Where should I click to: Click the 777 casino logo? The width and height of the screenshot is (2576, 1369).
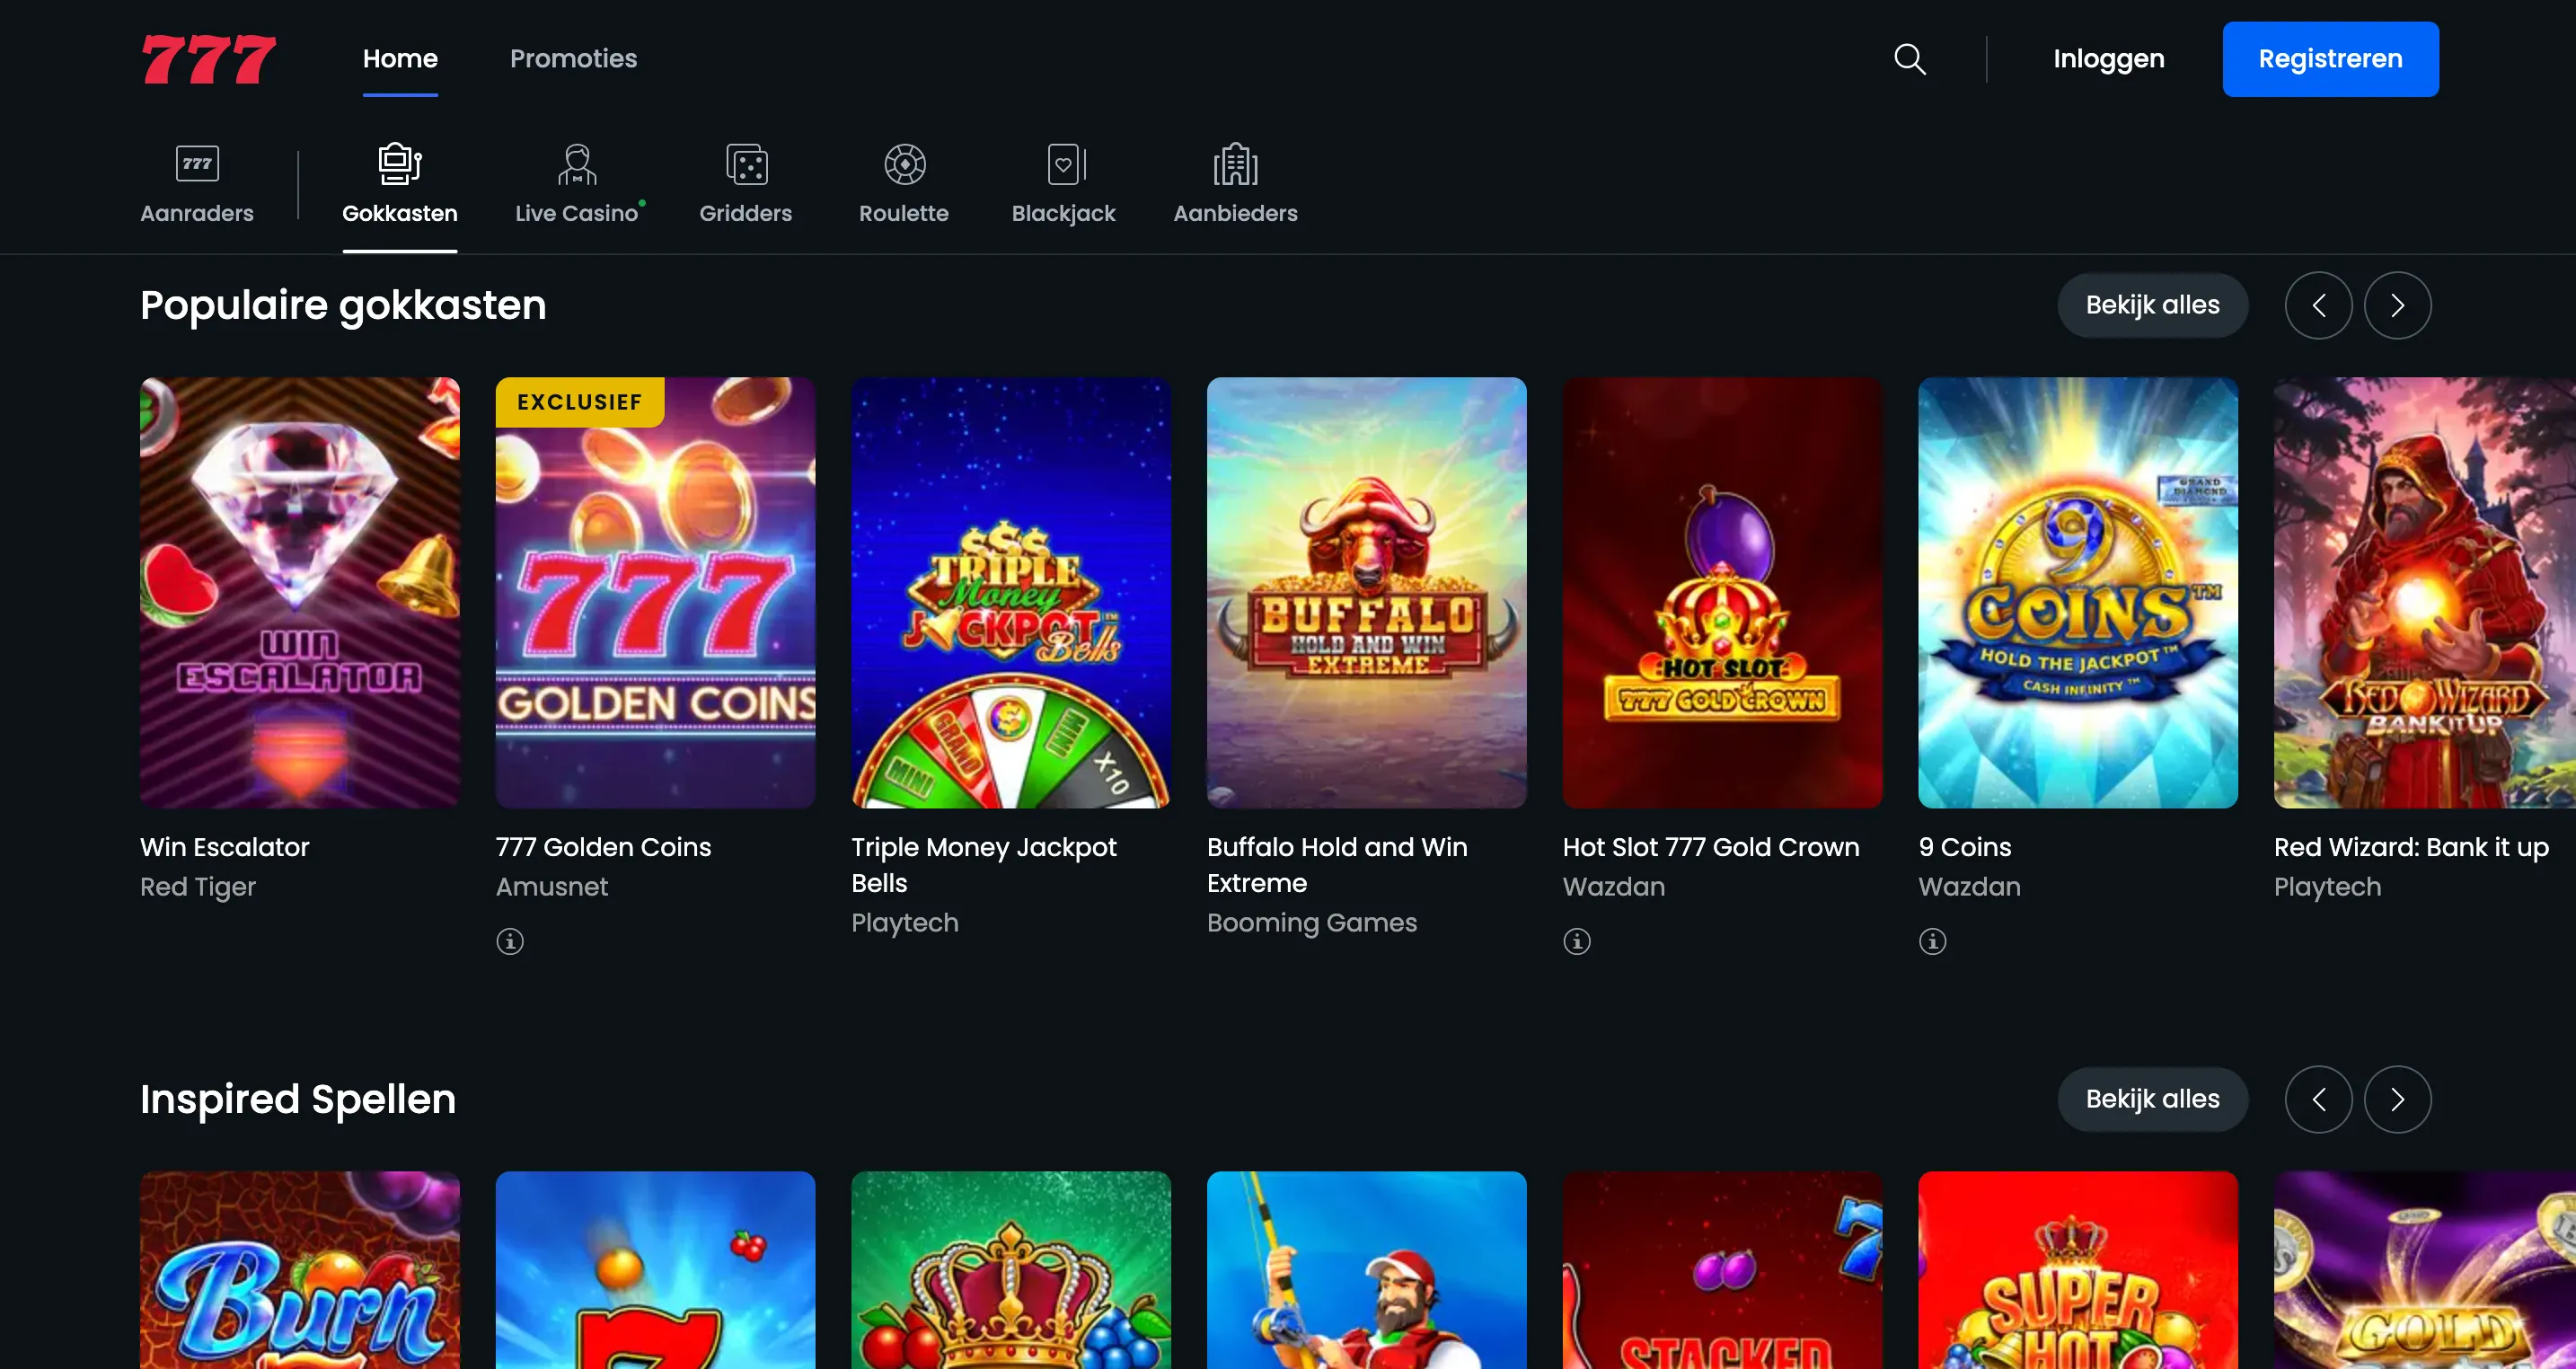click(x=208, y=59)
